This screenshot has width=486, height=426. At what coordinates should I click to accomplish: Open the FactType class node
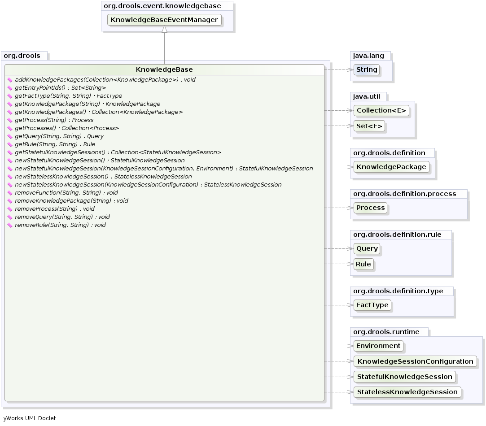[372, 305]
